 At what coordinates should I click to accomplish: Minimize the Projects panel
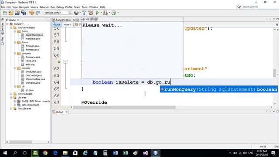click(x=48, y=20)
